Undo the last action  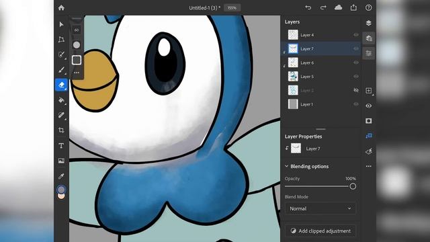tap(308, 7)
